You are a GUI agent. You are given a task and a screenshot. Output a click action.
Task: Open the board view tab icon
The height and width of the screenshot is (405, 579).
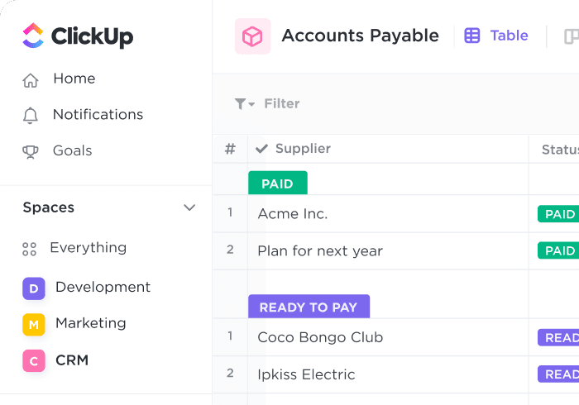572,36
